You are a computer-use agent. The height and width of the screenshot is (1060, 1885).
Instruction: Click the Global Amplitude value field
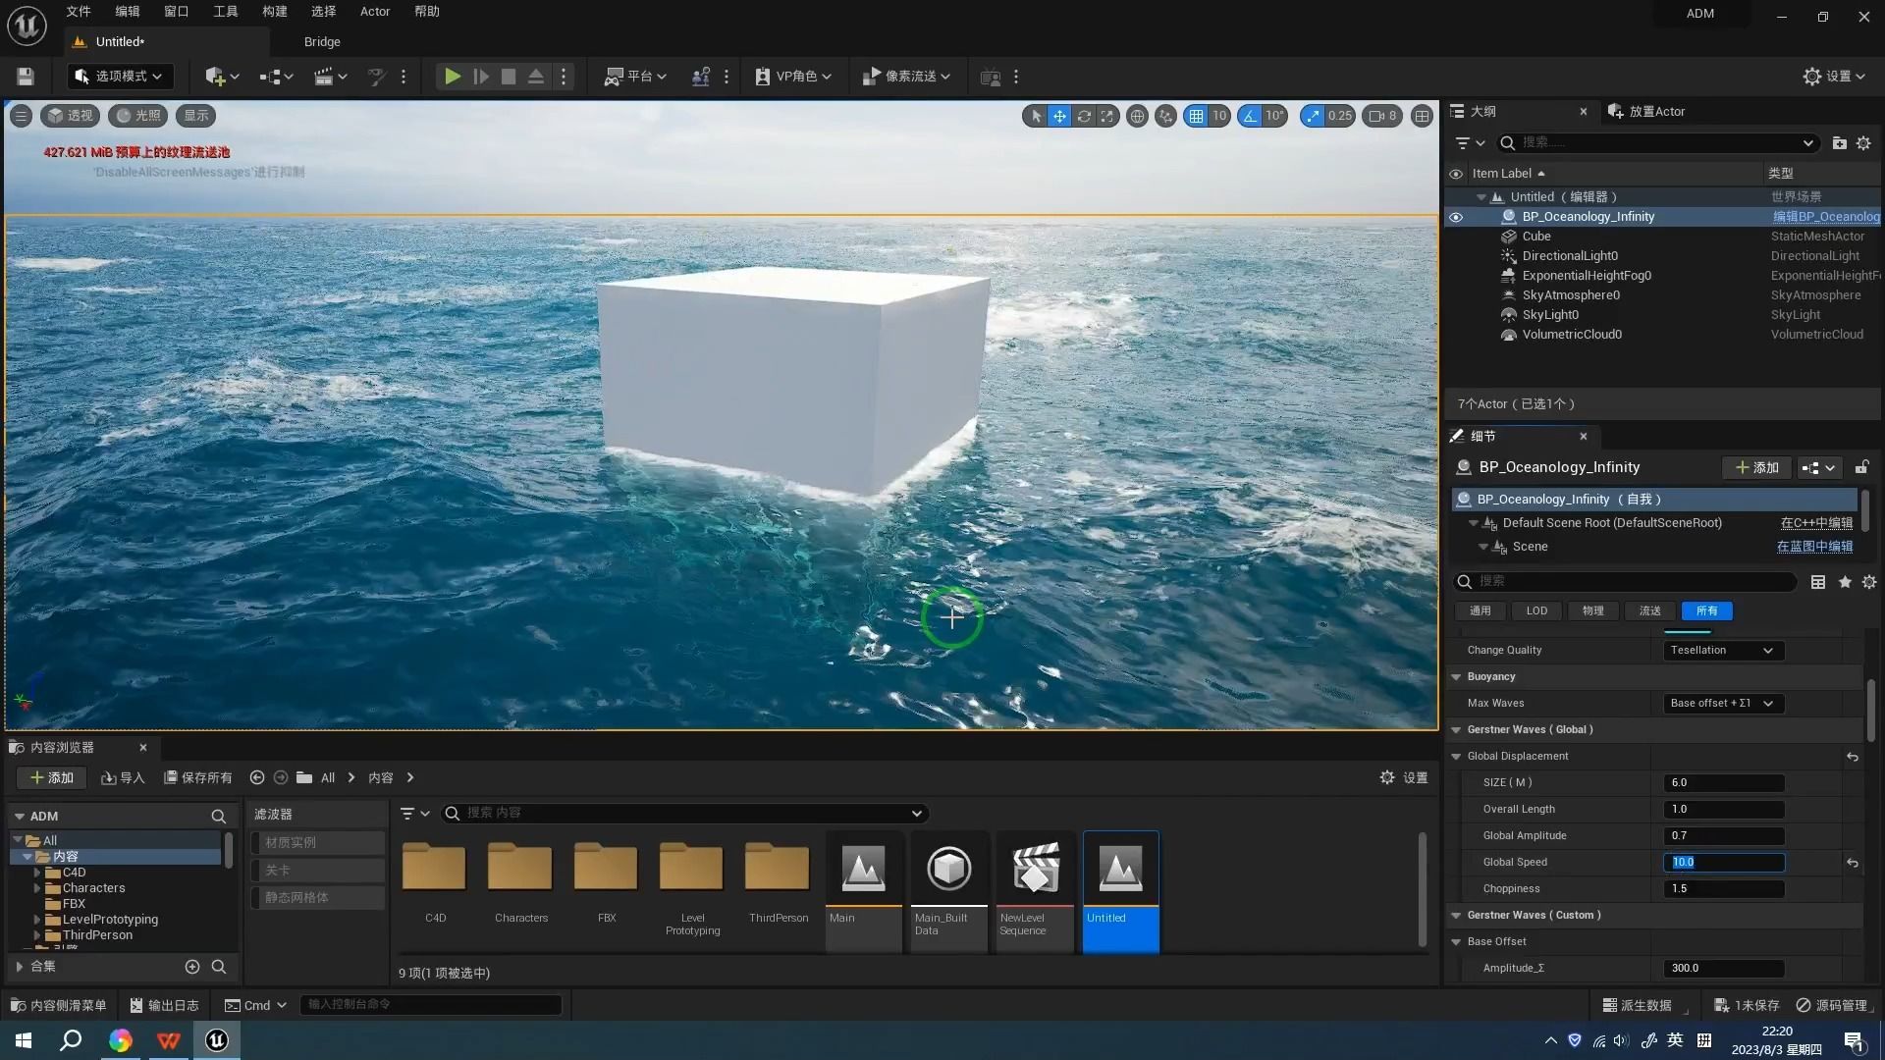pyautogui.click(x=1723, y=836)
